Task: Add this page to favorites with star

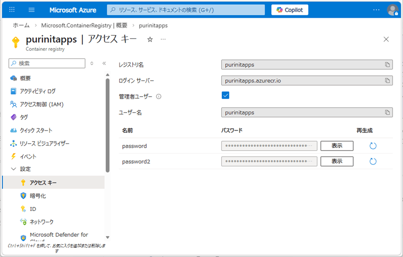Action: tap(150, 39)
